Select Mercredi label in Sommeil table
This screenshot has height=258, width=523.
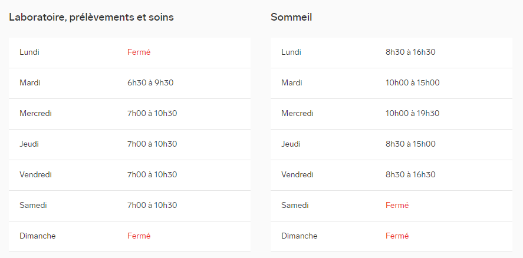point(298,113)
